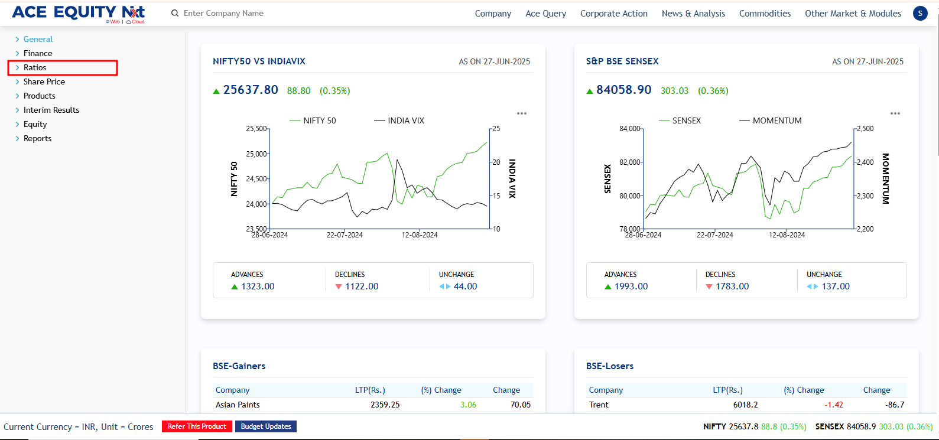Viewport: 939px width, 440px height.
Task: Open the user profile avatar S
Action: 920,14
